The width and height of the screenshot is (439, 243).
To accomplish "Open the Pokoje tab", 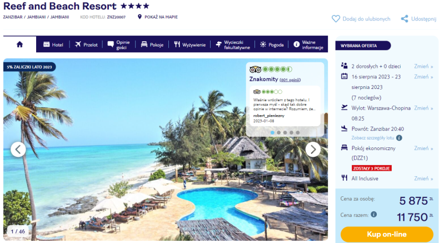I will (x=152, y=44).
